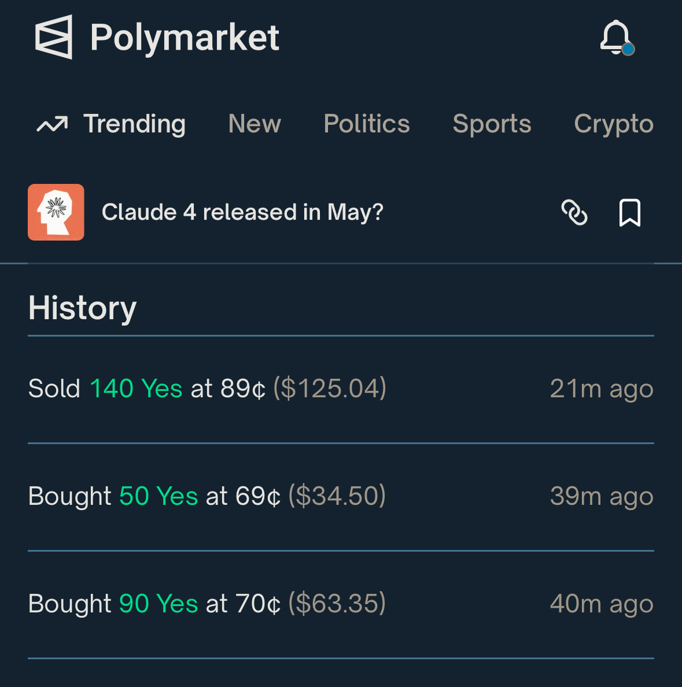Open the Politics category

[366, 124]
